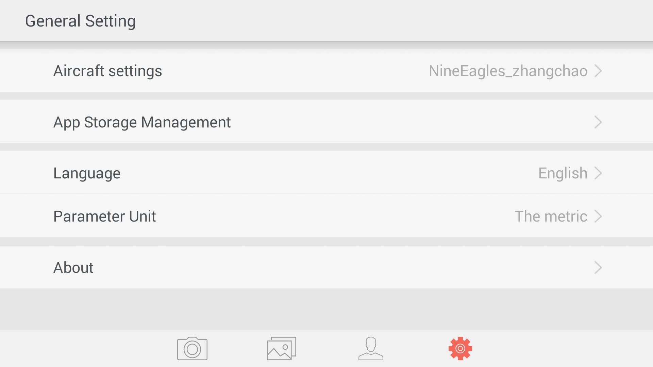Open the Language setting row

326,173
